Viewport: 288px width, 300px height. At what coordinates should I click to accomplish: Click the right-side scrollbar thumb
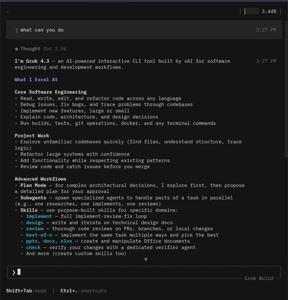[x=286, y=89]
